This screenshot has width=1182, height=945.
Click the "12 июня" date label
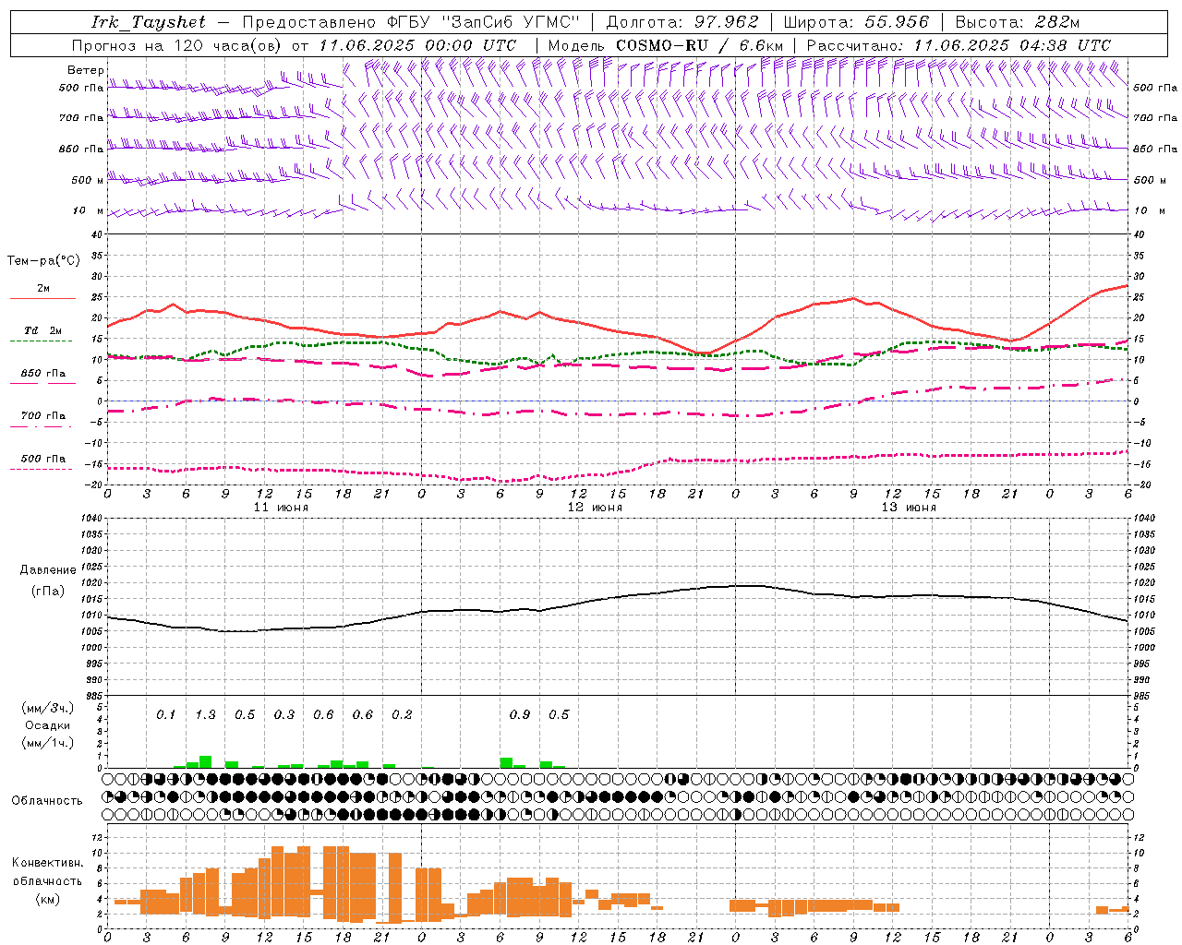point(595,508)
